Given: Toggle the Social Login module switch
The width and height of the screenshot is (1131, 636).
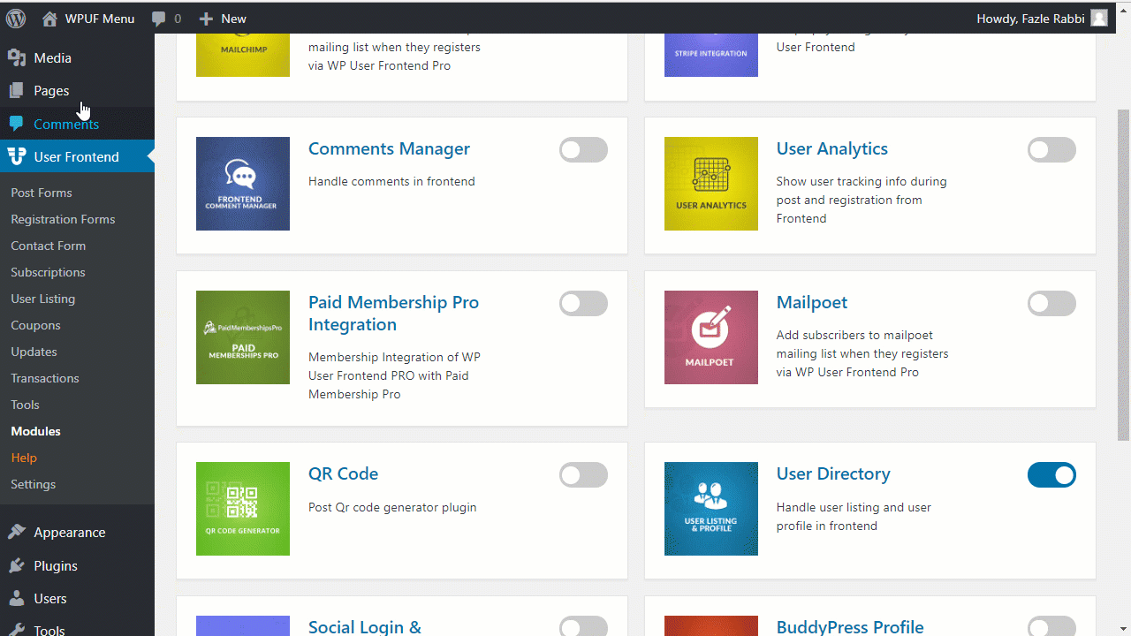Looking at the screenshot, I should pyautogui.click(x=583, y=627).
